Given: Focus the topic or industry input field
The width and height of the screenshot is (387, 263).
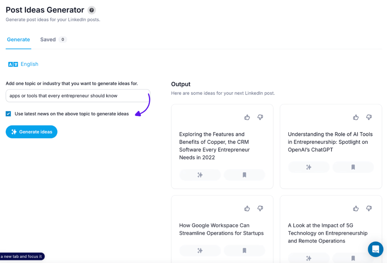Looking at the screenshot, I should [x=78, y=96].
